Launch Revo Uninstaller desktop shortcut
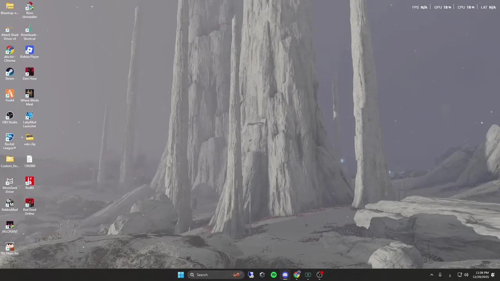The width and height of the screenshot is (500, 281). click(x=30, y=10)
